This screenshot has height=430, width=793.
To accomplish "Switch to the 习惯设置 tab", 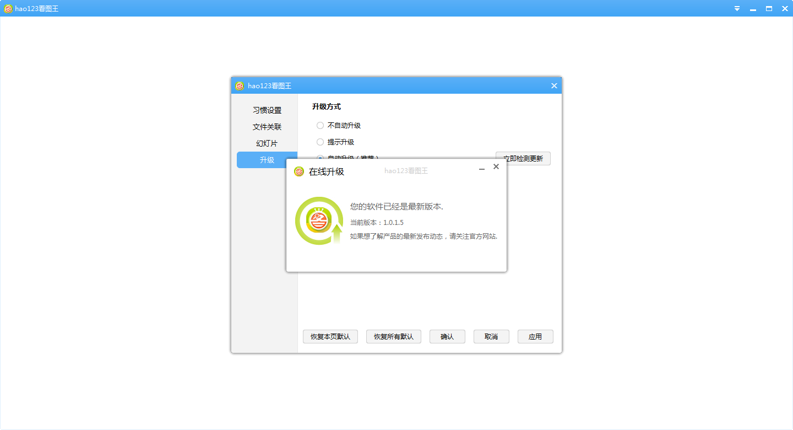I will click(267, 110).
